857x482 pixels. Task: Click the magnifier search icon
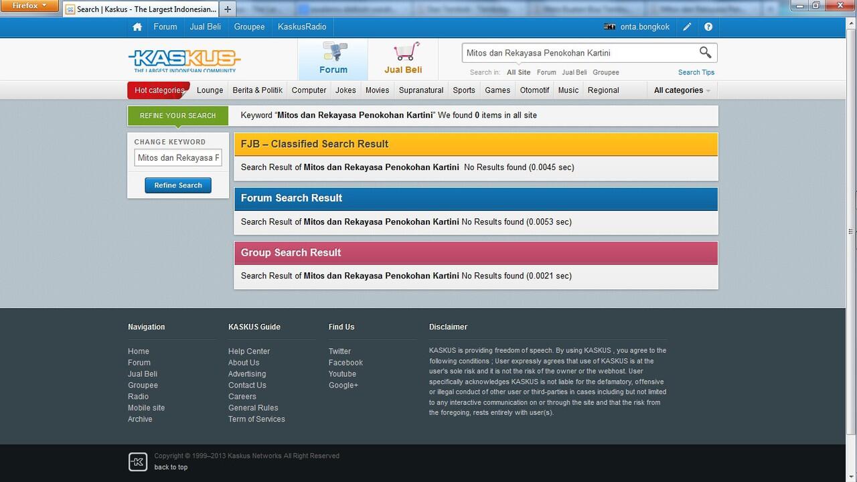tap(705, 52)
